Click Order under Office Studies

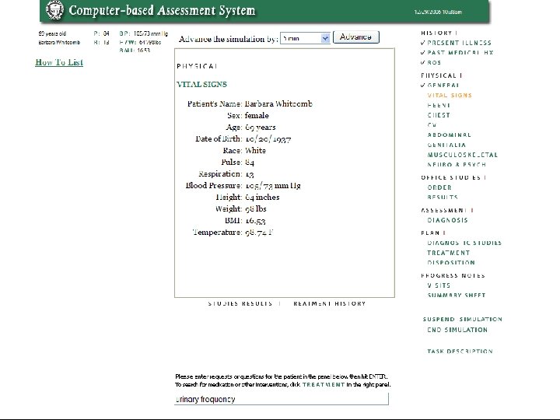coord(439,187)
